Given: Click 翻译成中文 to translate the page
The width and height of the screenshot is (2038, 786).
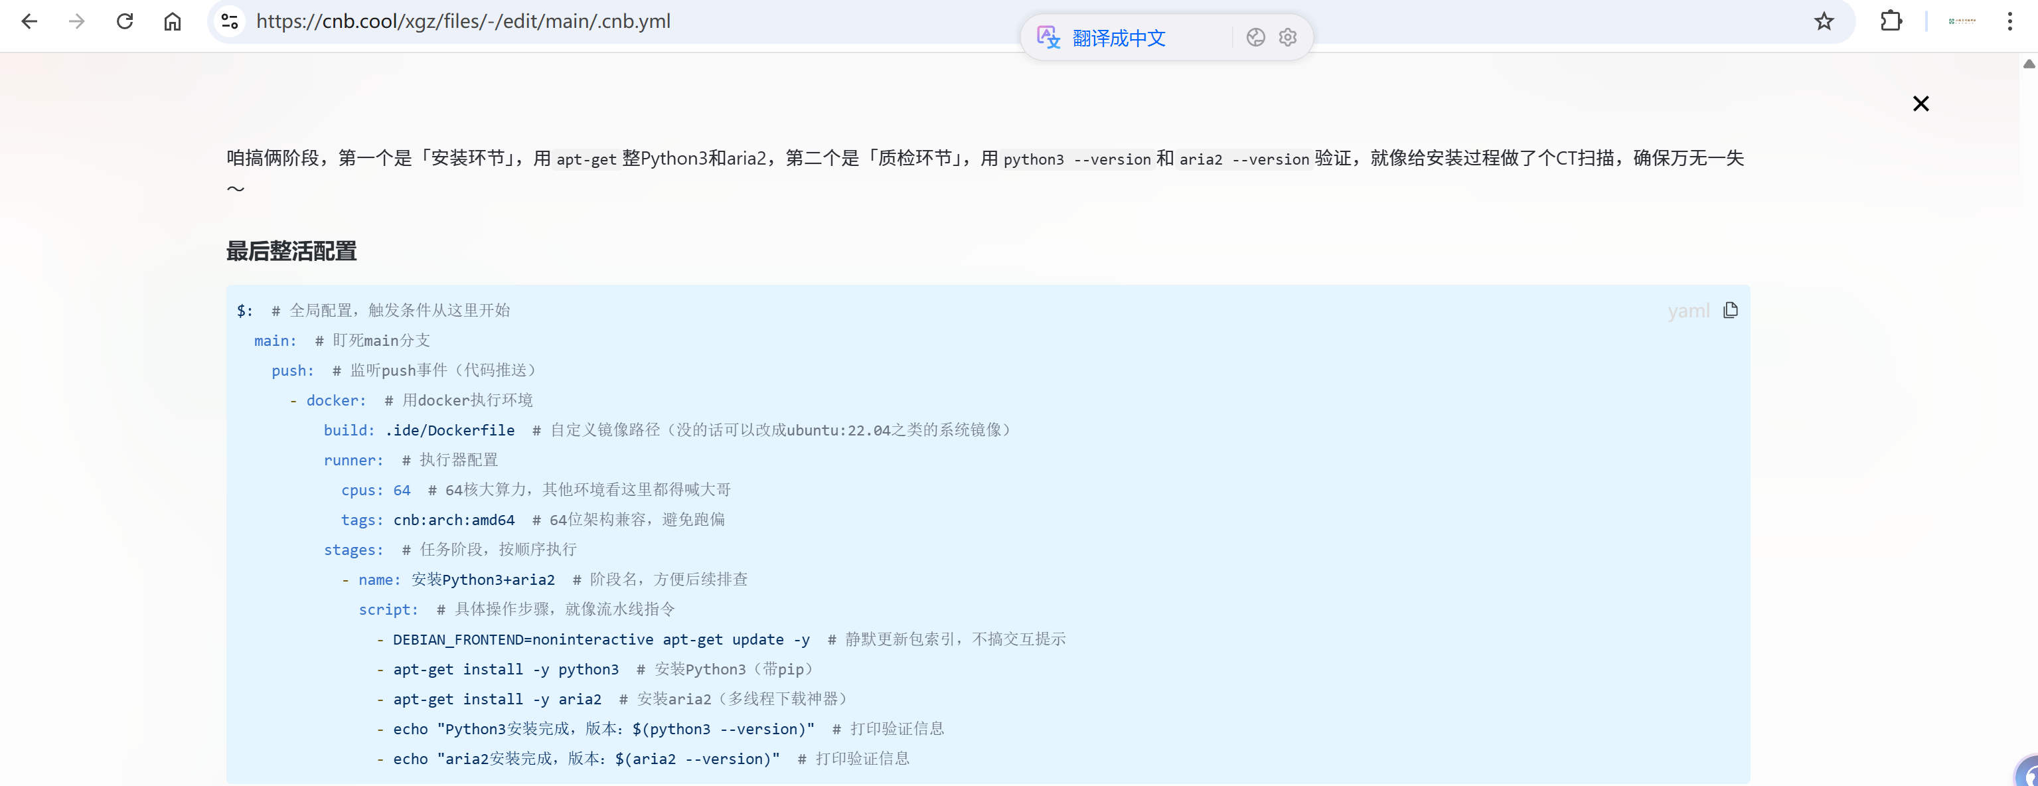Looking at the screenshot, I should coord(1119,37).
